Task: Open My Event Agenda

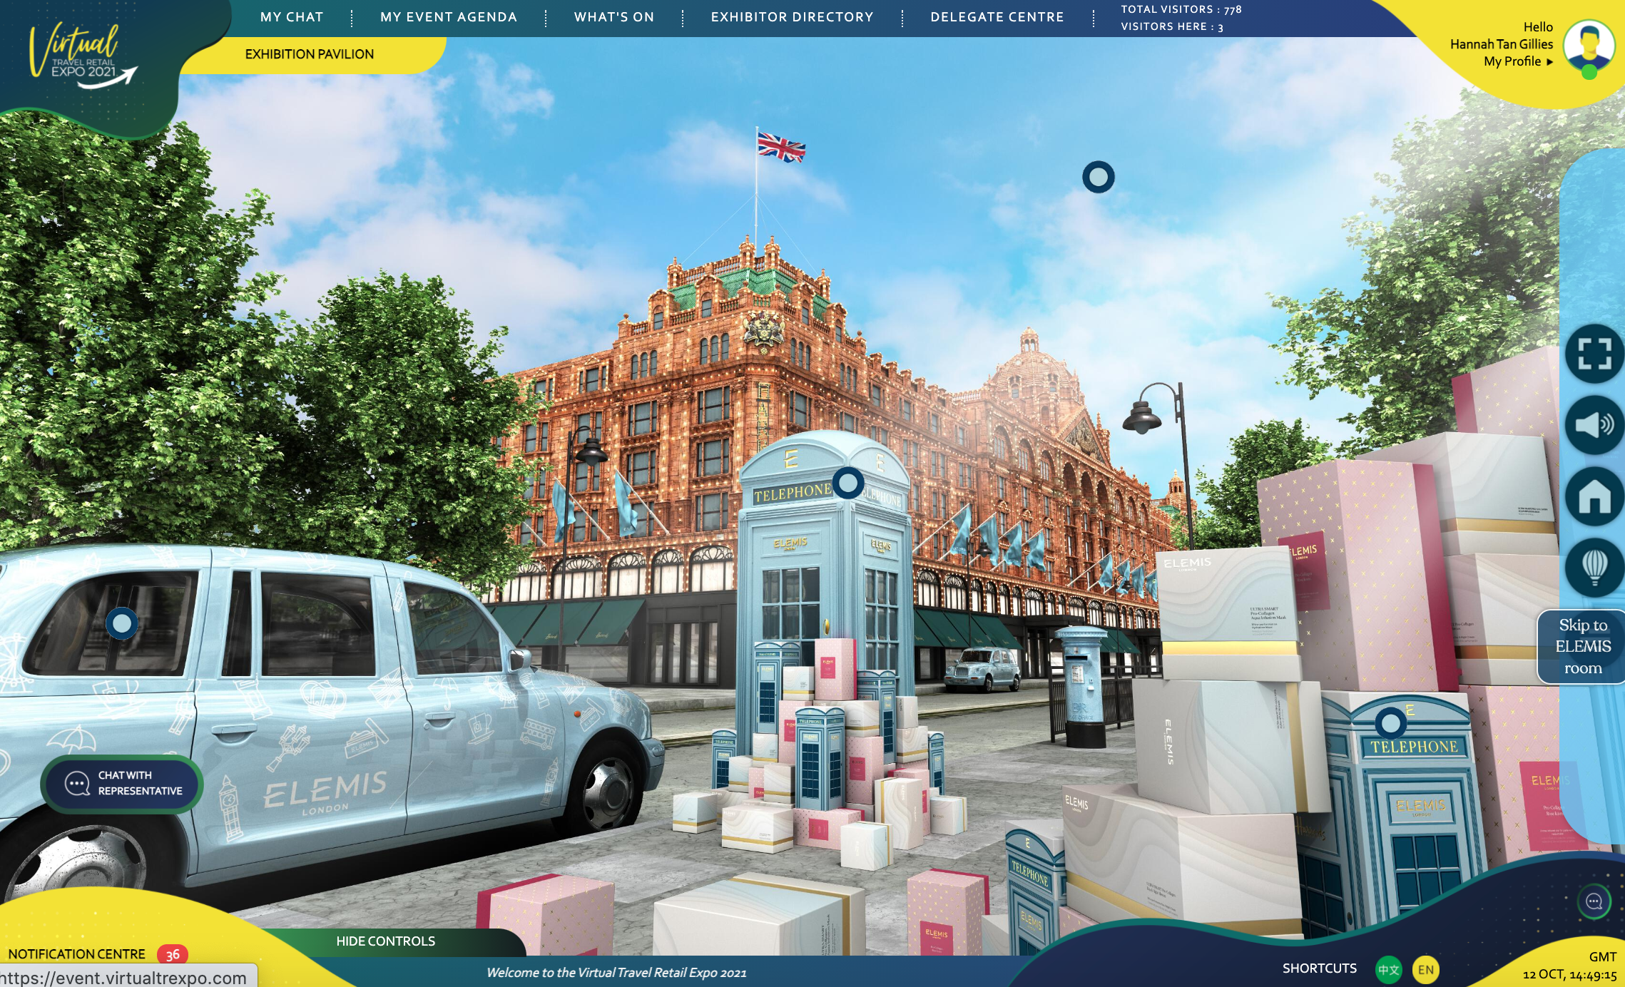Action: coord(449,17)
